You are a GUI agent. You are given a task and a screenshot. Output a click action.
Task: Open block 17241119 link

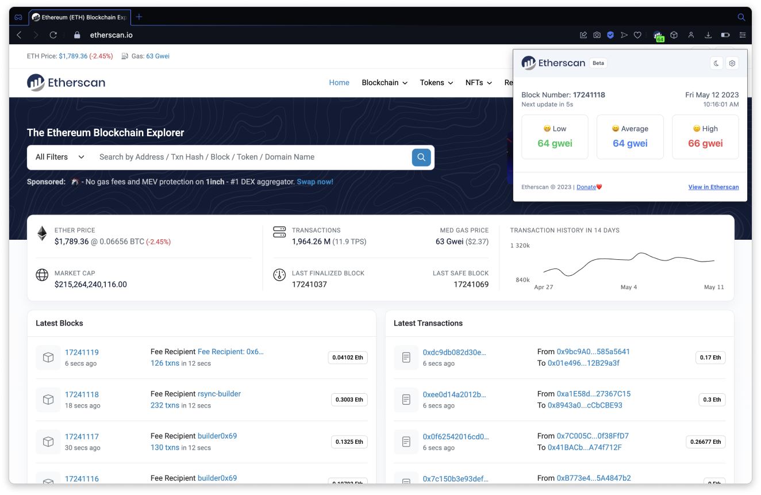coord(82,352)
